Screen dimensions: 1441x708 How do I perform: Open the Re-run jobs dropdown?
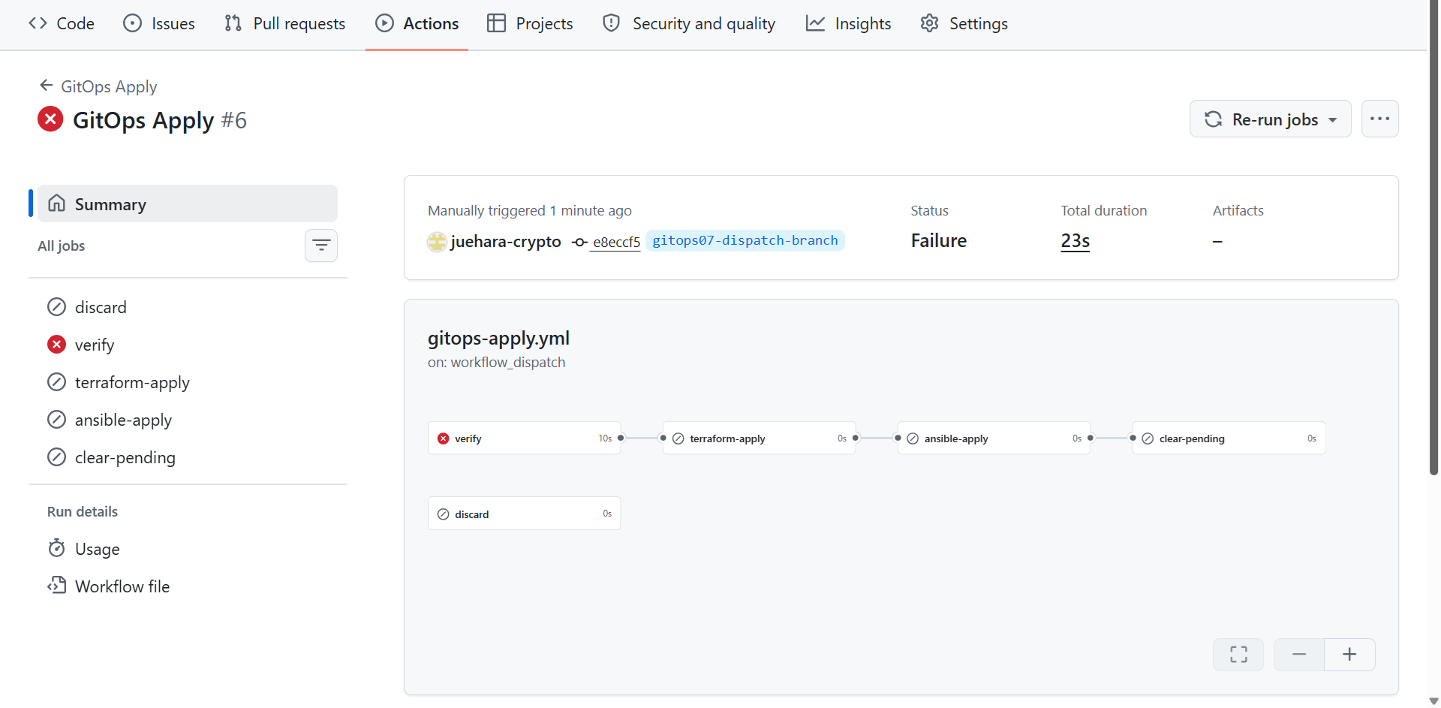tap(1270, 119)
